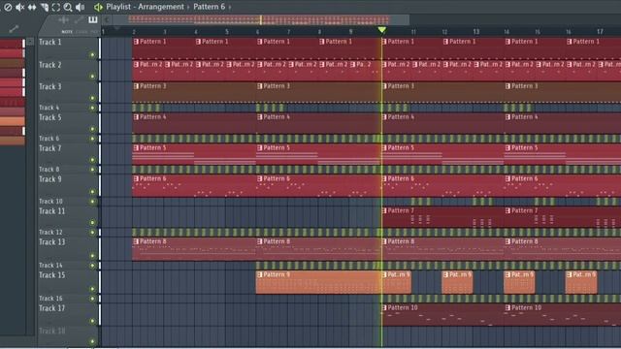Select the Pattern 9 clip starting at bar 12

click(x=457, y=282)
